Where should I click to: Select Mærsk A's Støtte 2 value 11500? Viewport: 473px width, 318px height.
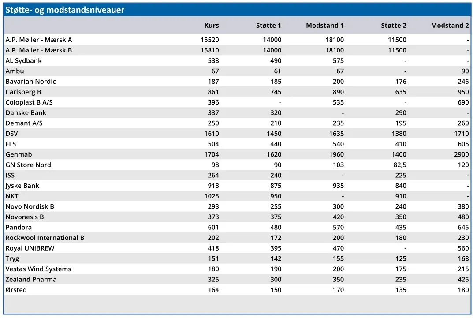pos(397,40)
